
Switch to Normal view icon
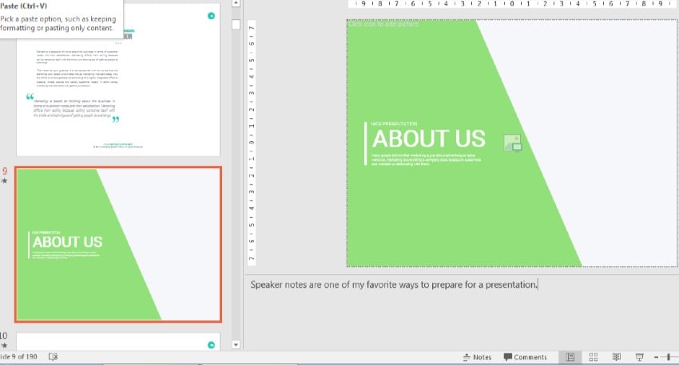click(570, 357)
